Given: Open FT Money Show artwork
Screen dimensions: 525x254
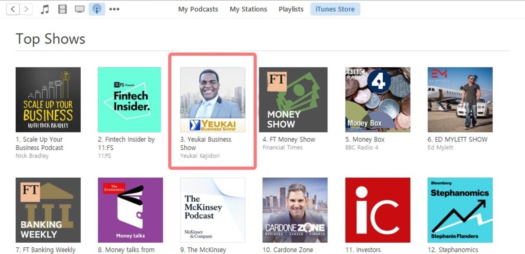Looking at the screenshot, I should 293,100.
